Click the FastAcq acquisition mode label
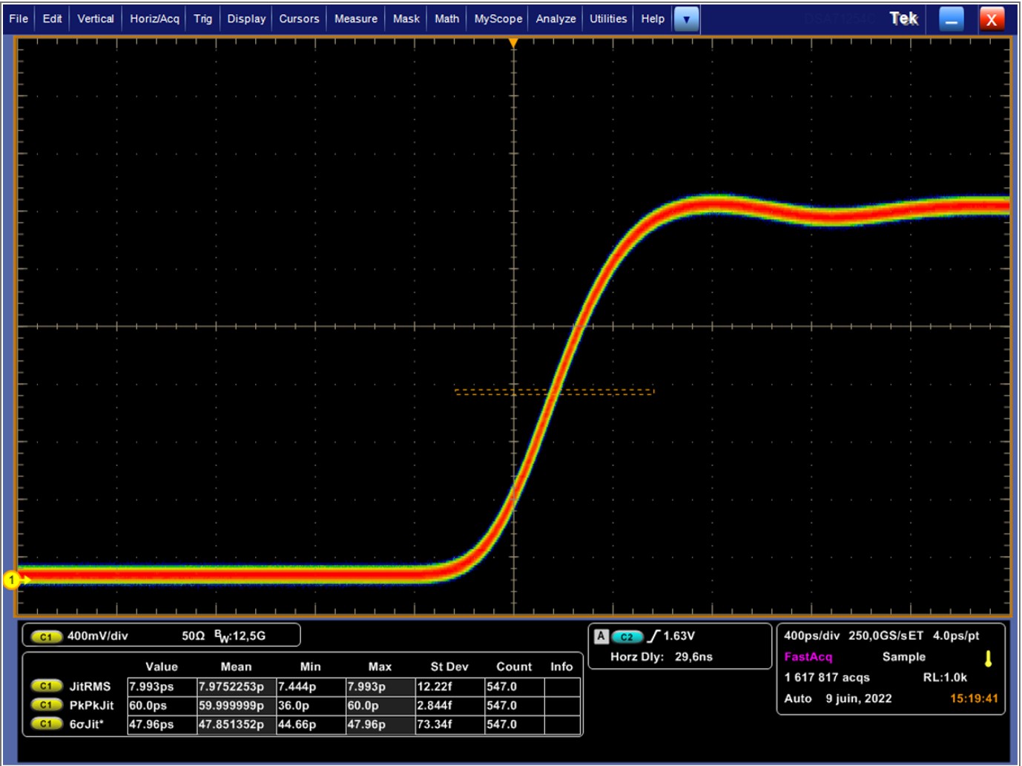The image size is (1022, 766). 808,657
